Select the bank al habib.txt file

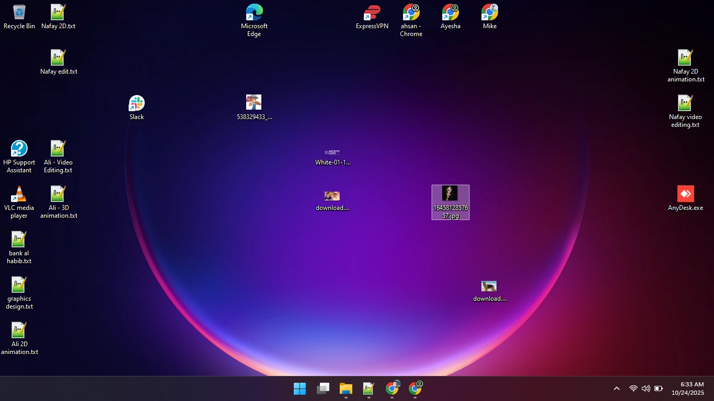click(19, 248)
